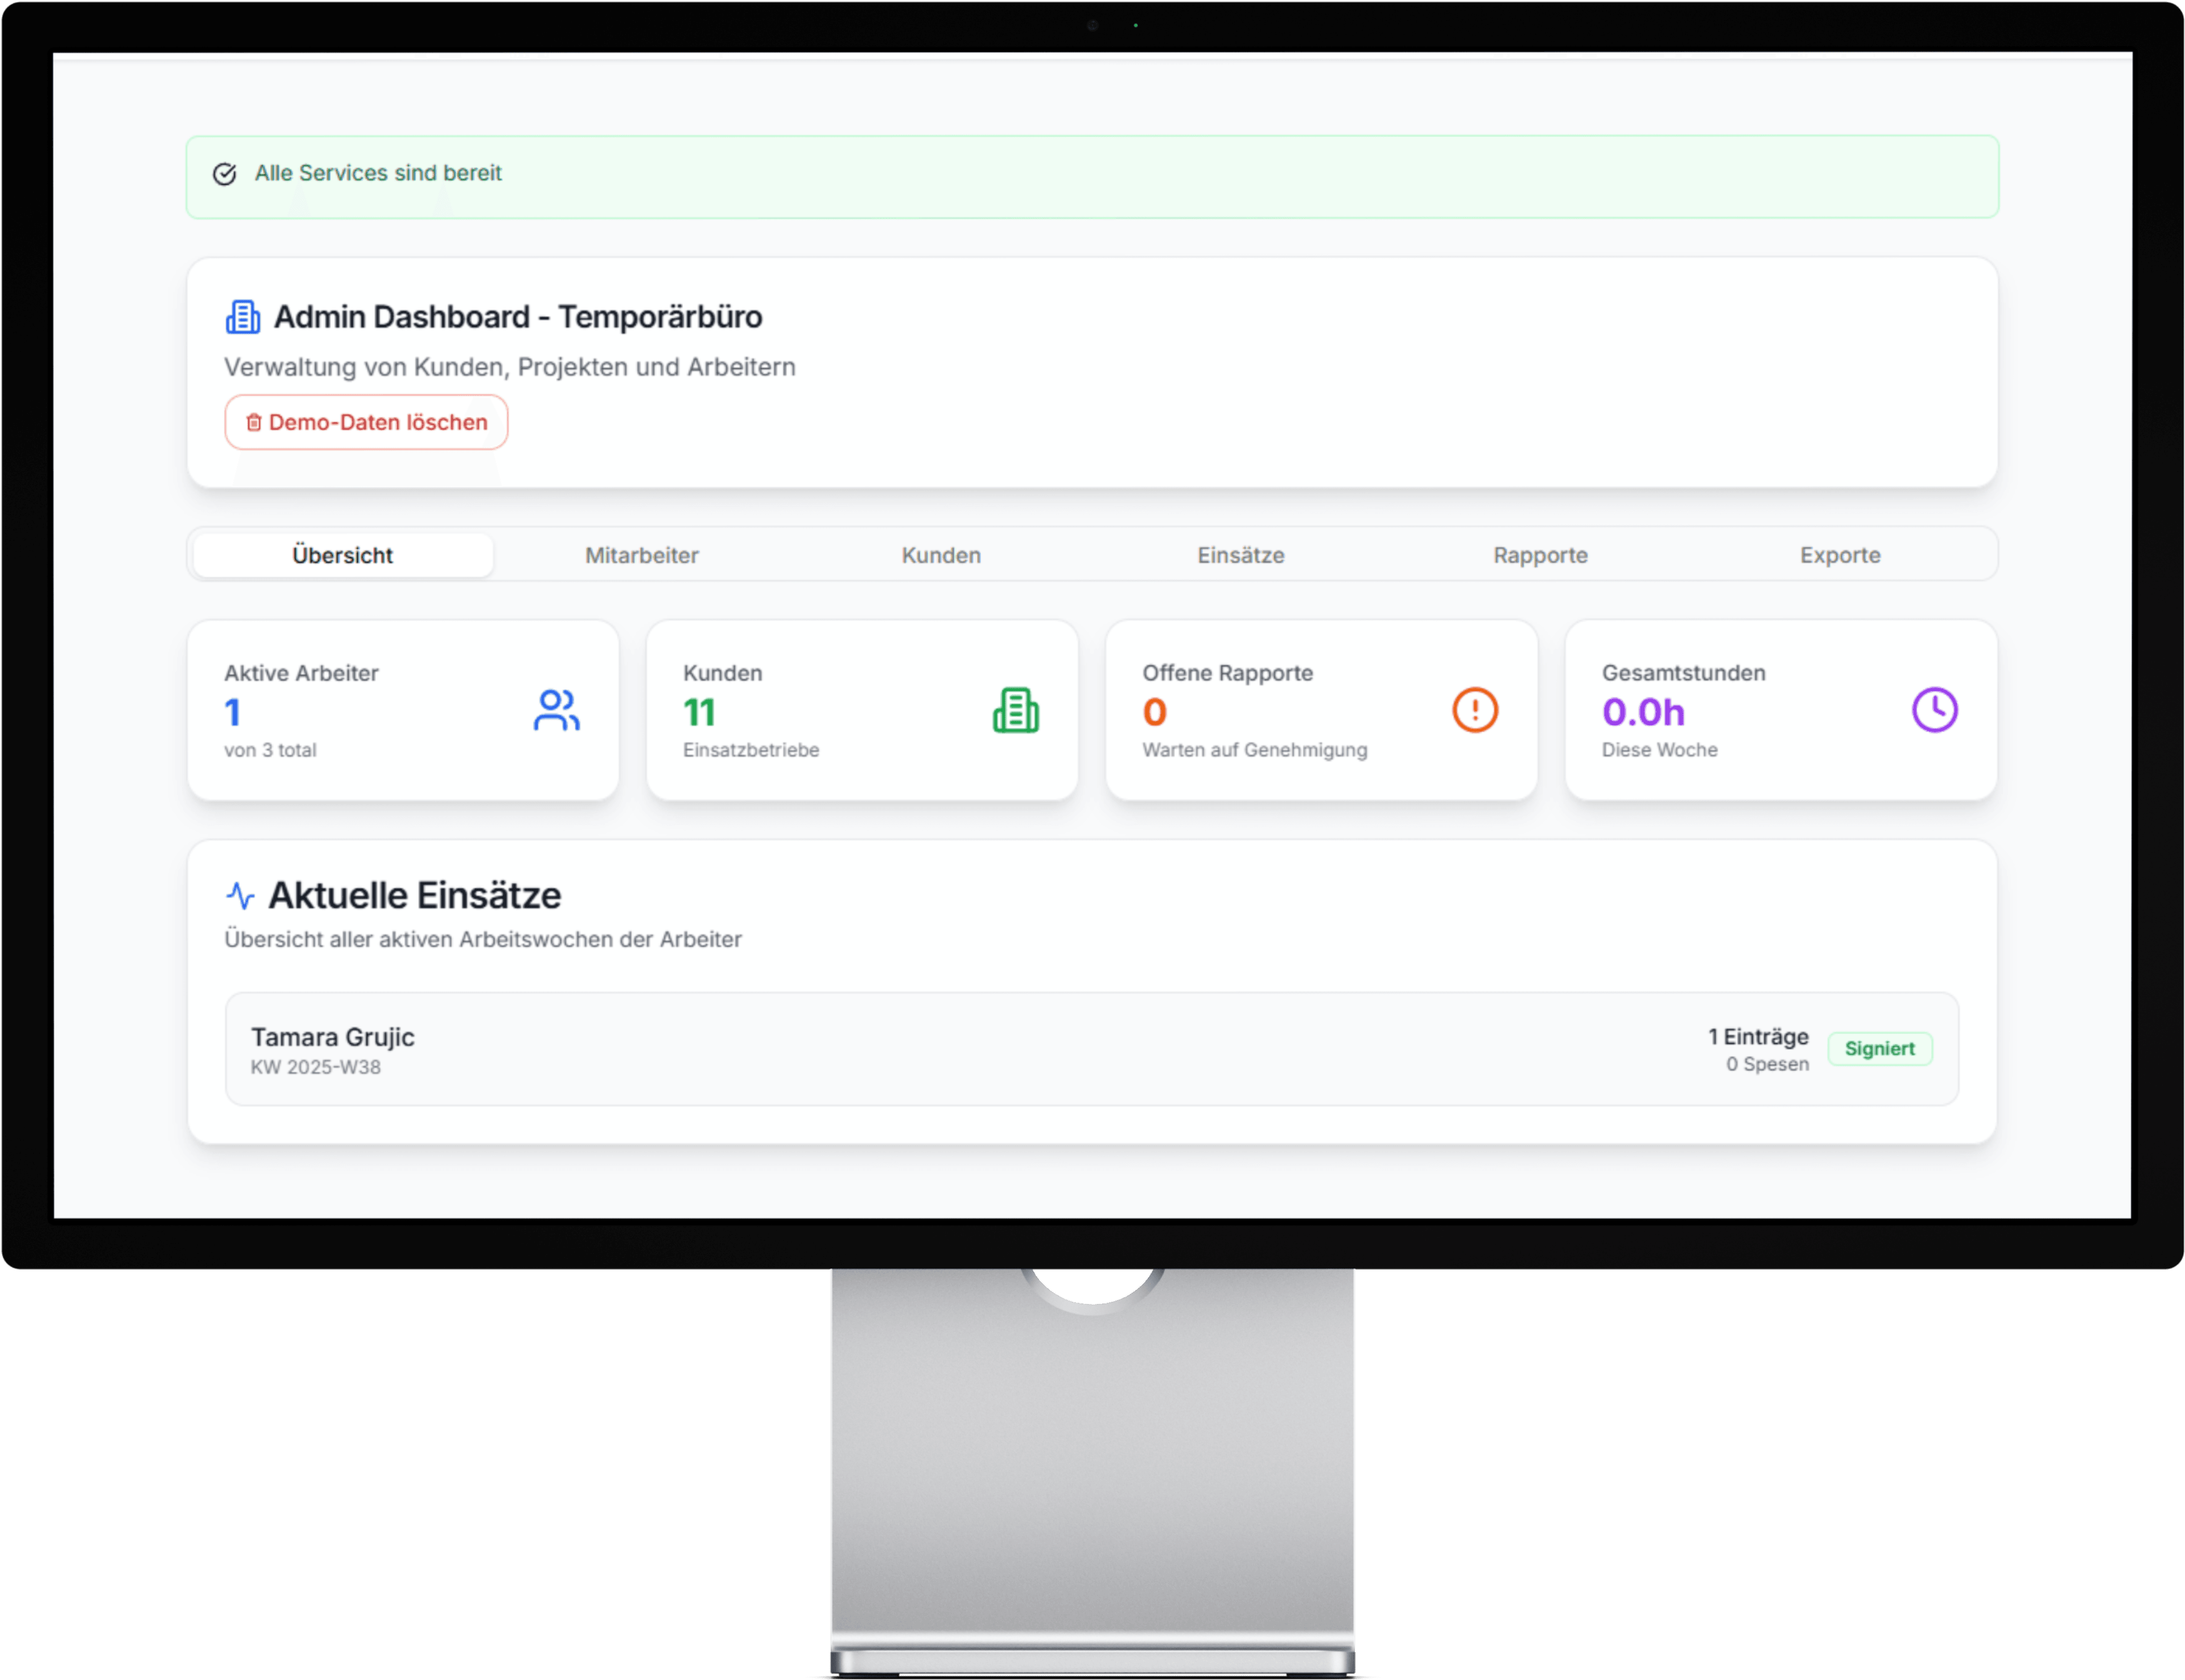The width and height of the screenshot is (2185, 1680).
Task: Click the trash icon in Demo-Daten button
Action: (x=254, y=423)
